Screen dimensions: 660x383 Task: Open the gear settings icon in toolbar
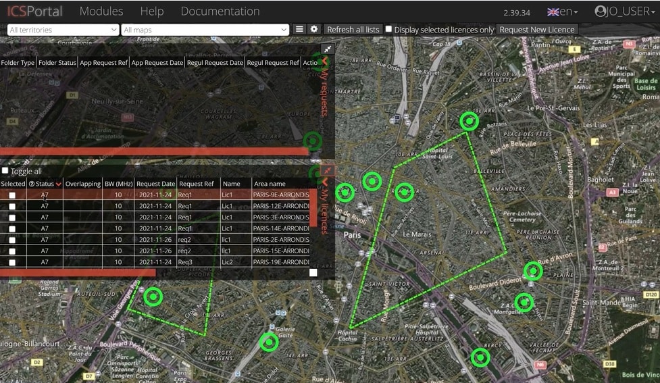[x=314, y=29]
